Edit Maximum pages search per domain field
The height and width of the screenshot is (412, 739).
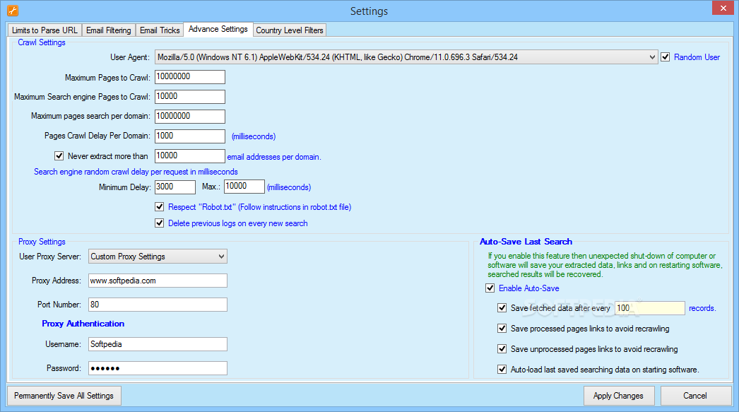point(190,117)
